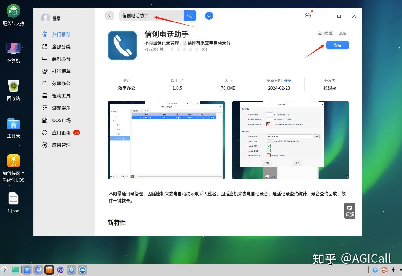
Task: Click the update date 2024-02-23
Action: [x=279, y=88]
